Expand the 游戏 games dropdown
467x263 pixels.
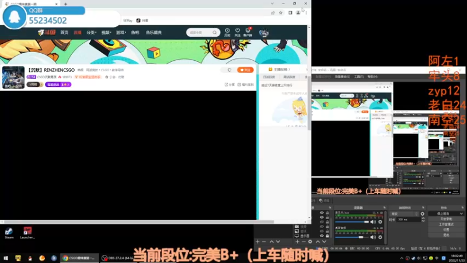click(121, 32)
